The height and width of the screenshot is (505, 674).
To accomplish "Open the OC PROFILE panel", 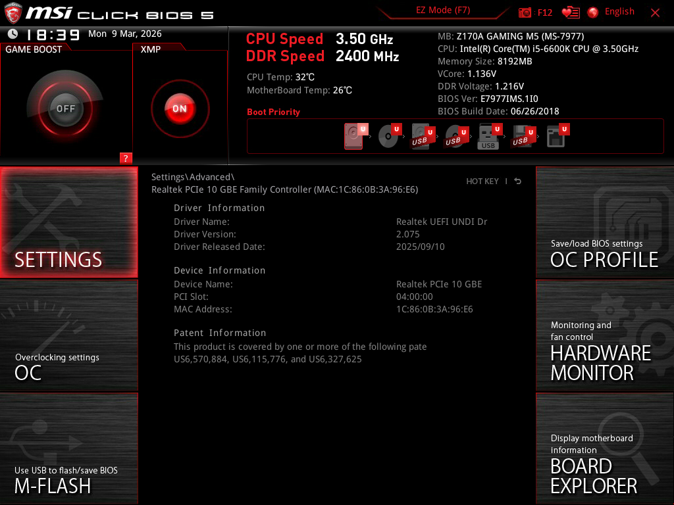I will 605,222.
